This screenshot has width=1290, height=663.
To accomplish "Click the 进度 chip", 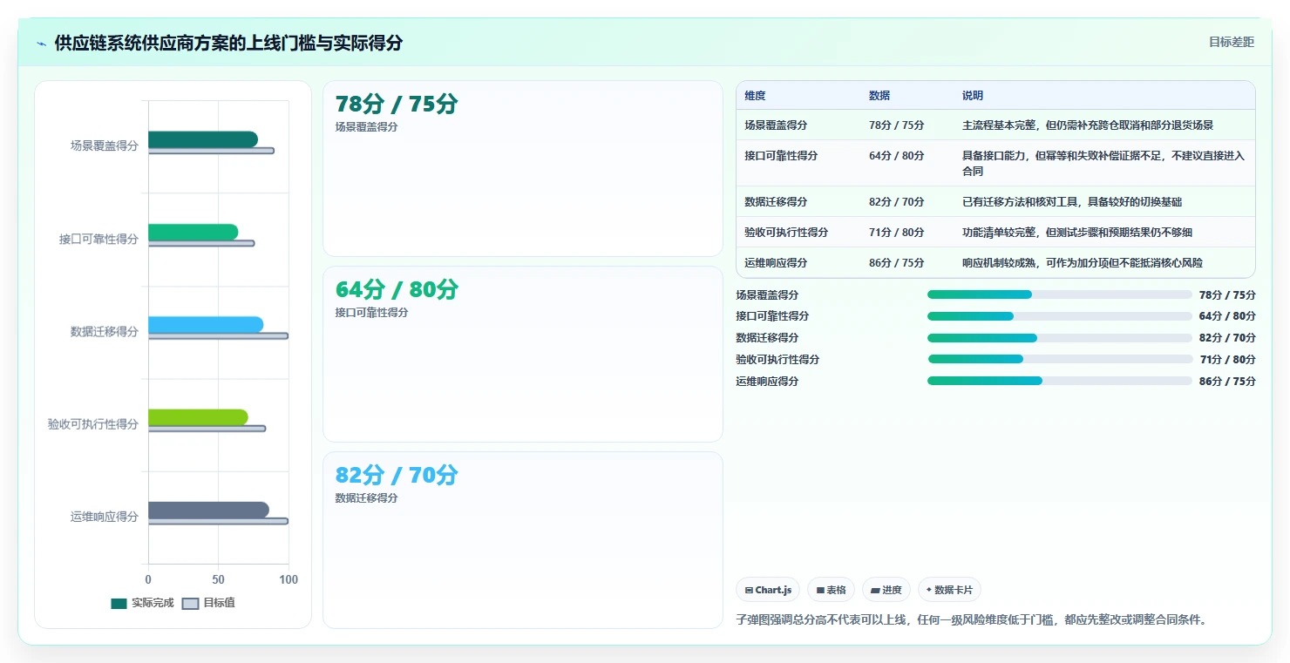I will coord(886,590).
